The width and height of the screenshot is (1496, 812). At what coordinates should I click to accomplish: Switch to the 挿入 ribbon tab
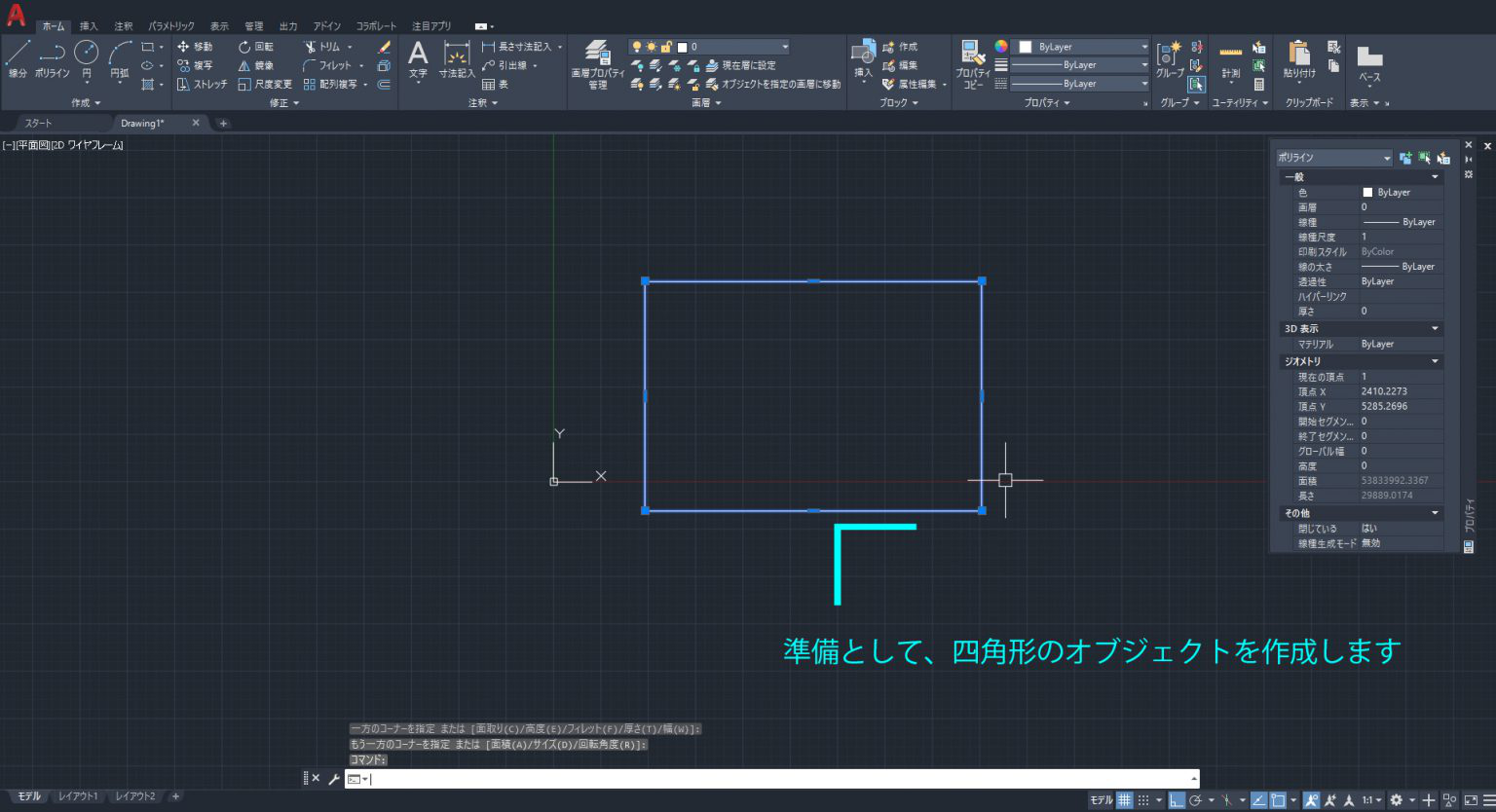[87, 26]
